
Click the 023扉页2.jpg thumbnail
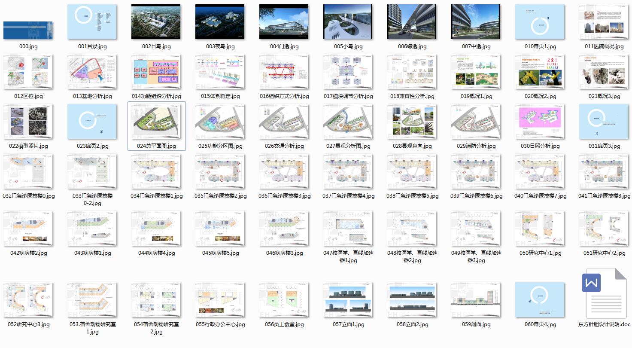point(92,122)
